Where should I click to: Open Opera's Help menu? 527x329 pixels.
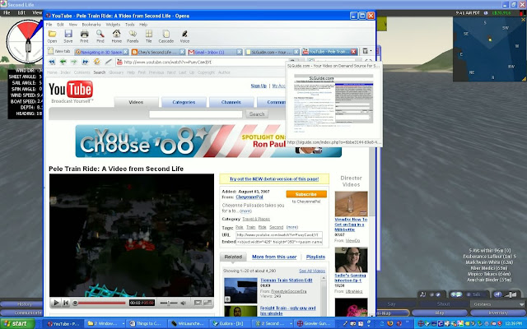tap(143, 25)
